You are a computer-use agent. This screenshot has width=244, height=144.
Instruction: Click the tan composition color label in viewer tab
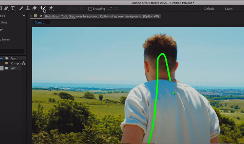click(36, 16)
